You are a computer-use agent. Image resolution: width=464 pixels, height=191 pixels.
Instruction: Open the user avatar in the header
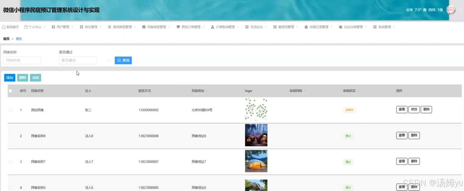[451, 10]
